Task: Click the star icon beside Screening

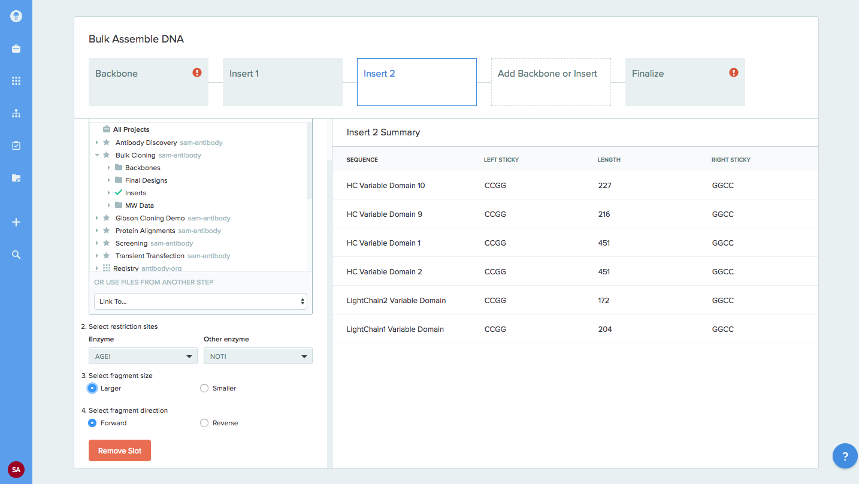Action: [x=106, y=243]
